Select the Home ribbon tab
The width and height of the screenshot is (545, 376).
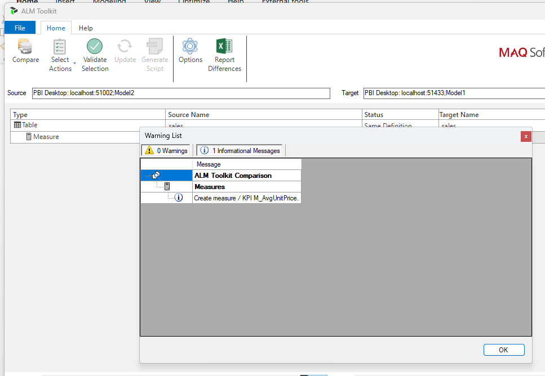pos(56,28)
